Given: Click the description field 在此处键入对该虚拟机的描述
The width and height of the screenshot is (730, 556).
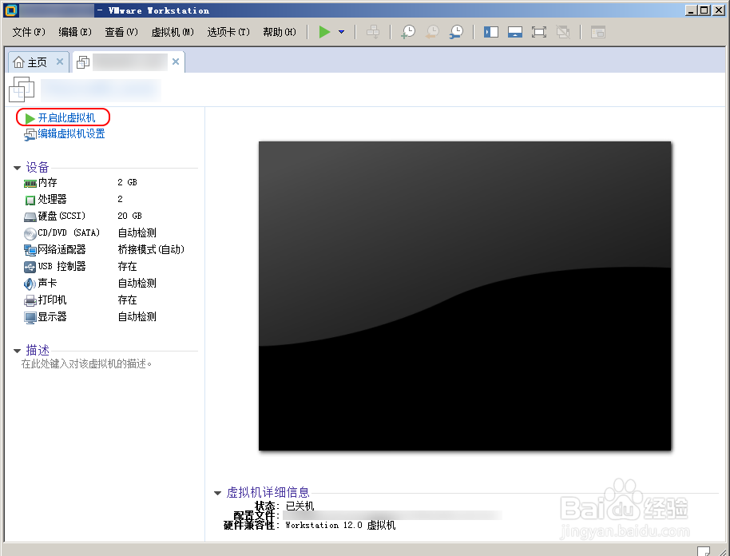Looking at the screenshot, I should pyautogui.click(x=86, y=363).
